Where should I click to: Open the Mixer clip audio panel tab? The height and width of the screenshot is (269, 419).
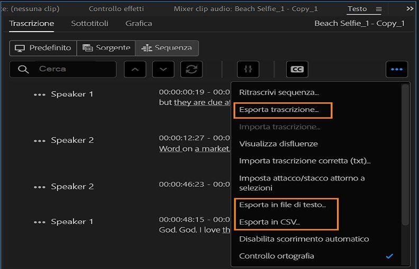[245, 9]
